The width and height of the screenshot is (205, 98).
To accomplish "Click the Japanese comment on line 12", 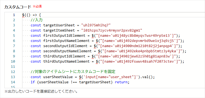I will [73, 72].
